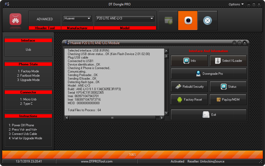Image resolution: width=265 pixels, height=166 pixels.
Task: Click the Status button
Action: [228, 87]
